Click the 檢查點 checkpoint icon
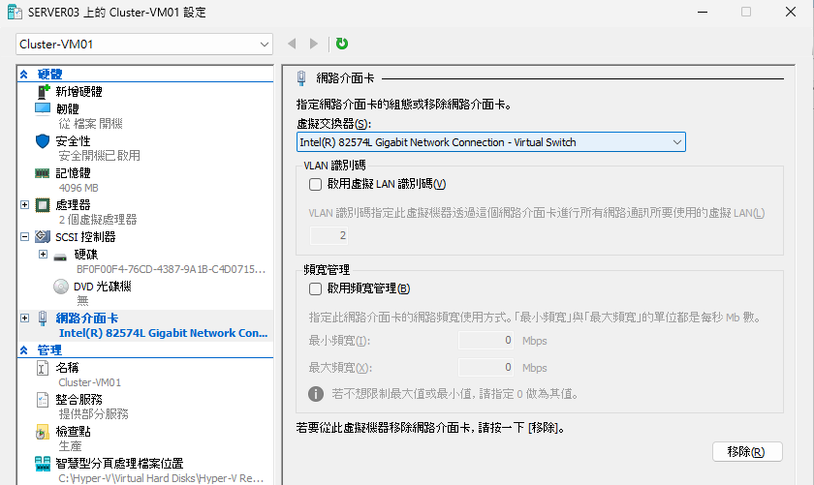Viewport: 814px width, 485px height. (x=43, y=431)
